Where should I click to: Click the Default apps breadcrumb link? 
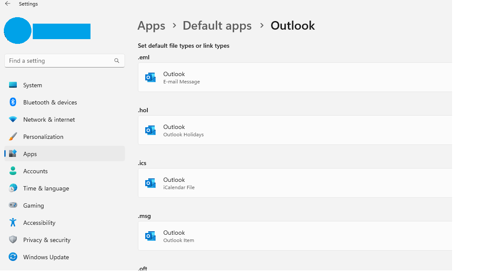coord(217,26)
